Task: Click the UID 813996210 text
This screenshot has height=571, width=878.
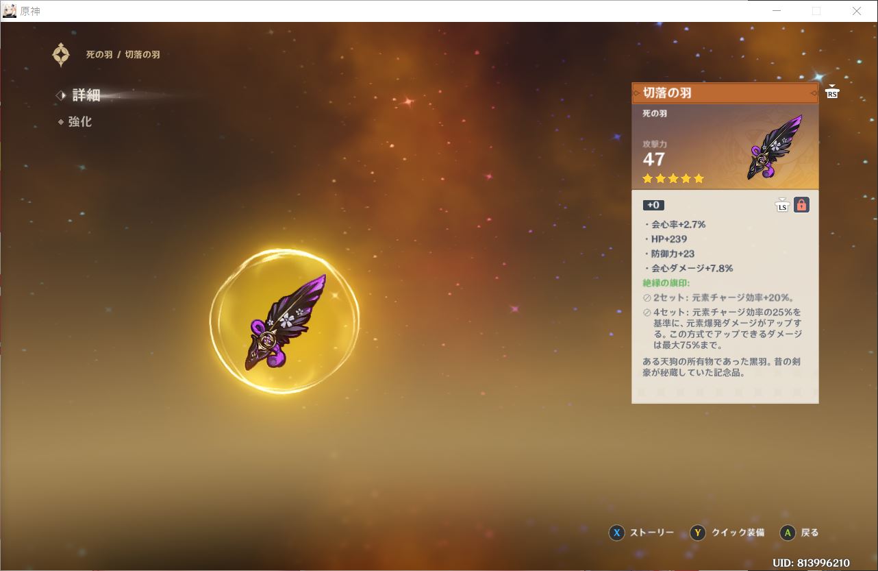Action: (x=811, y=563)
